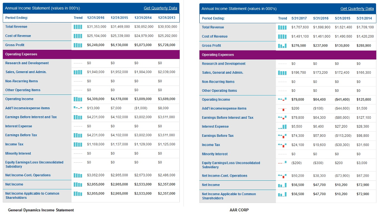The image size is (378, 218).
Task: Click Trend column header in AAR Corp table
Action: click(x=282, y=18)
